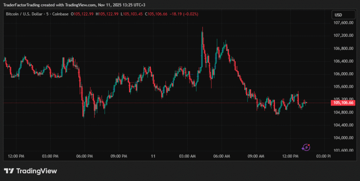
Task: Click the 104,000.00 price scale label
Action: (343, 138)
